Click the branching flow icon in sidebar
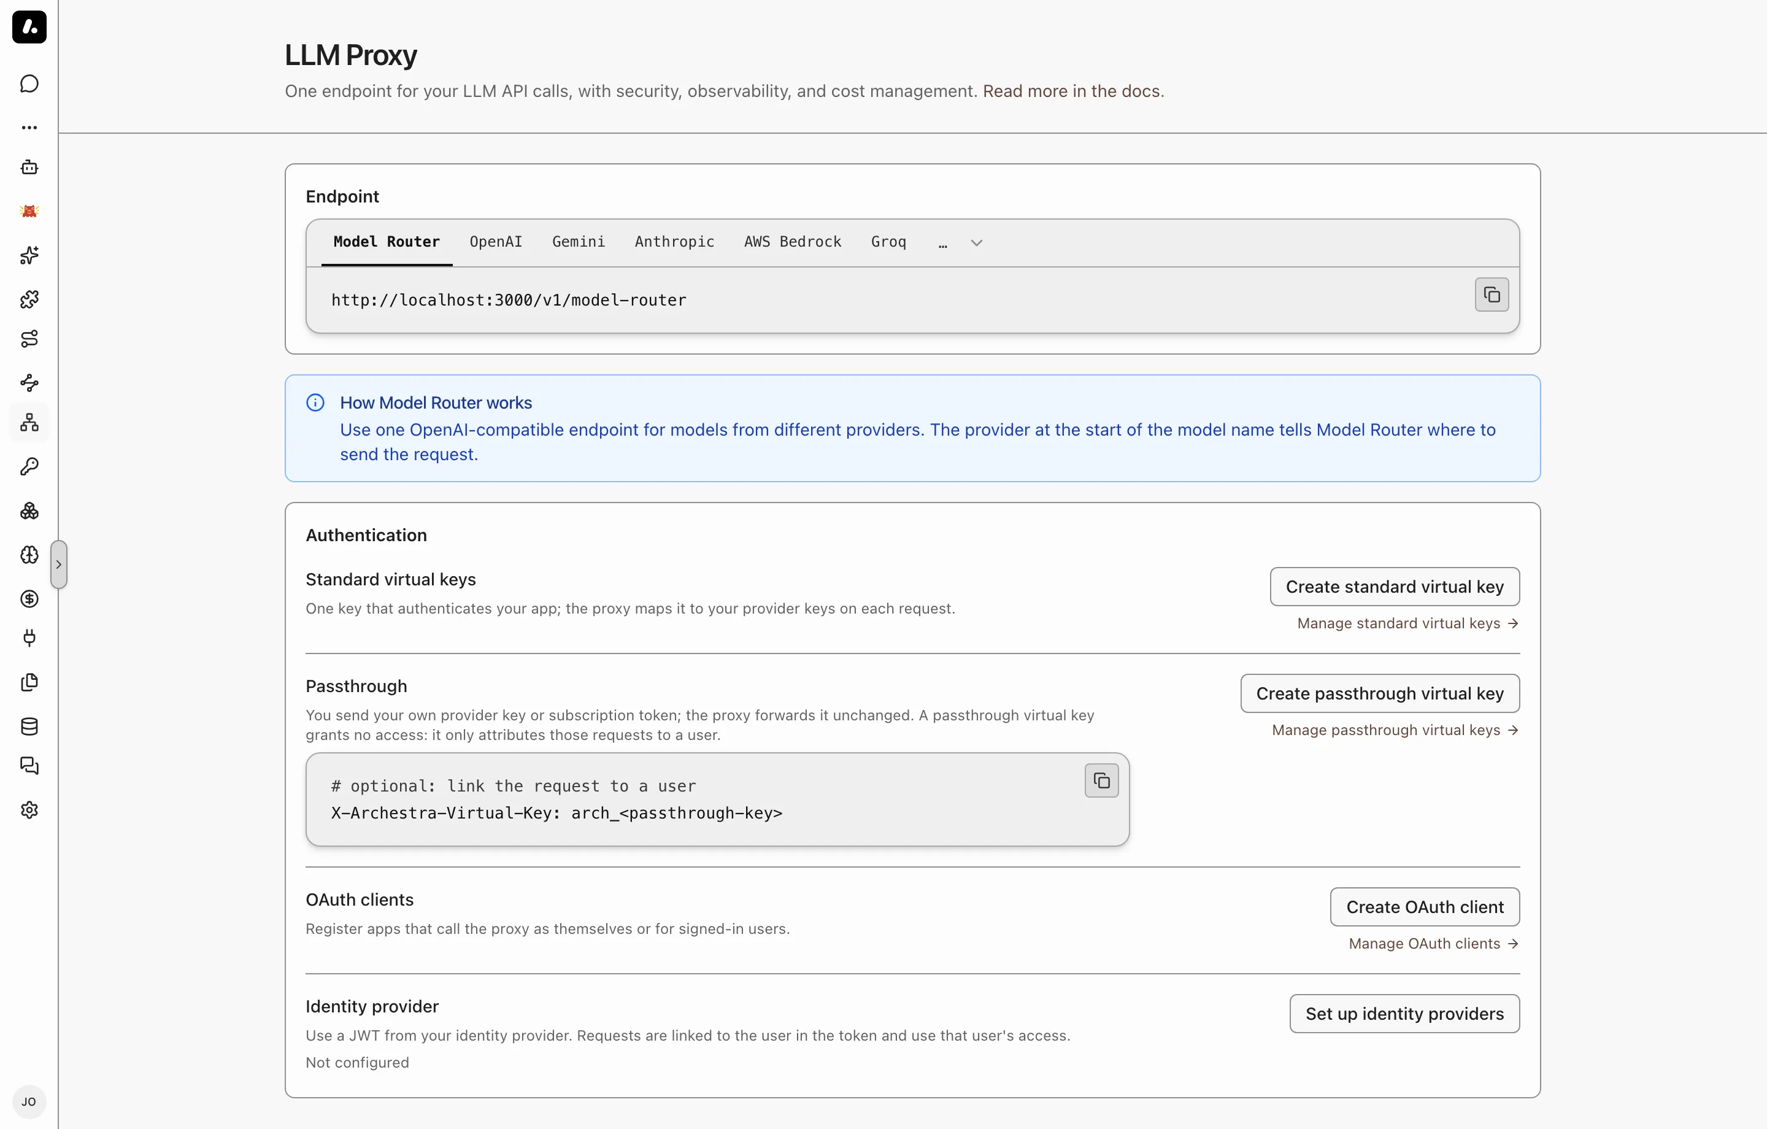Screen dimensions: 1767x1129 pyautogui.click(x=29, y=383)
